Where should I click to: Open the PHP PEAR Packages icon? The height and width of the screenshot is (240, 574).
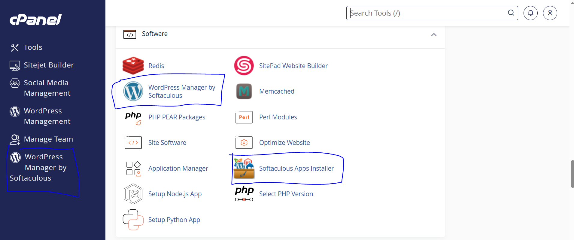coord(133,118)
